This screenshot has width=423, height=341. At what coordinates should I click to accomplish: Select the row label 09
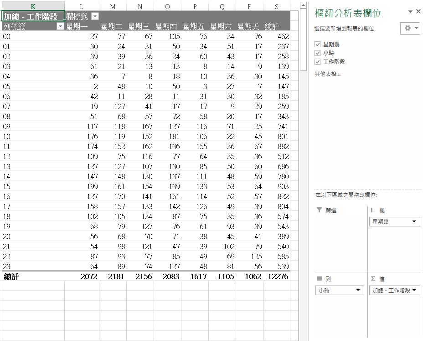coord(33,126)
